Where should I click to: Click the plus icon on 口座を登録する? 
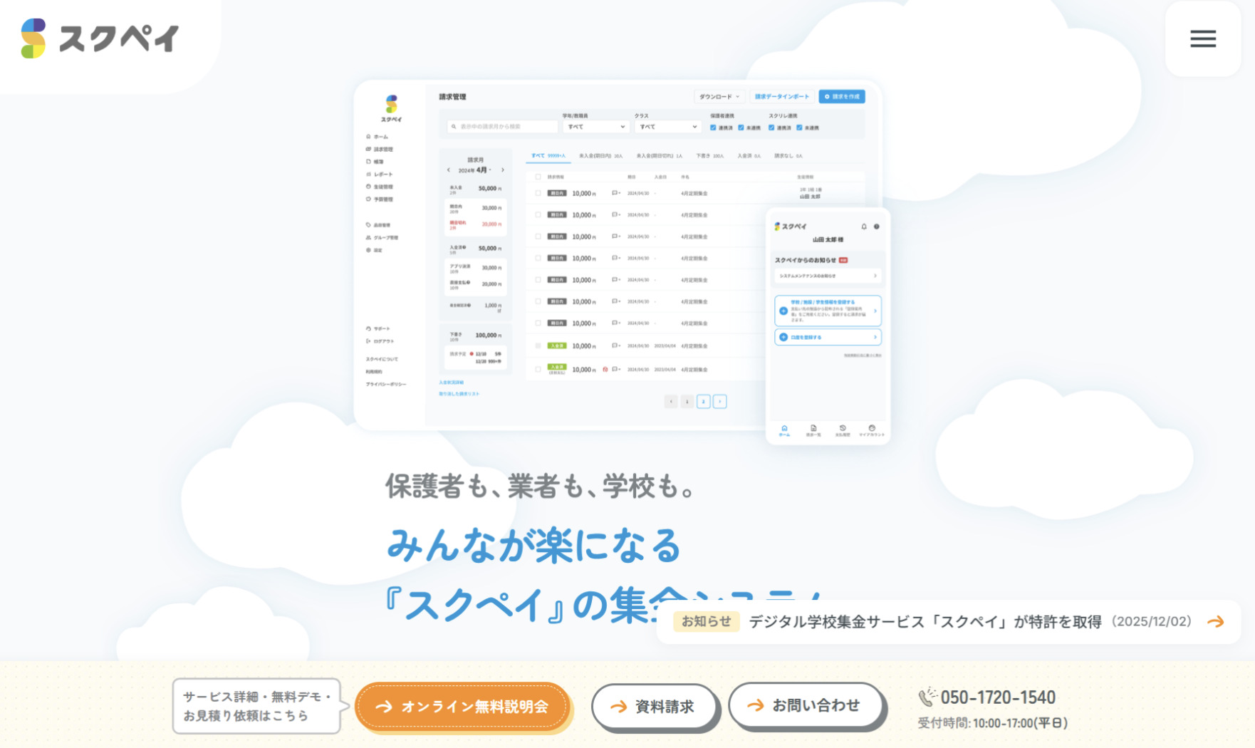click(x=783, y=337)
